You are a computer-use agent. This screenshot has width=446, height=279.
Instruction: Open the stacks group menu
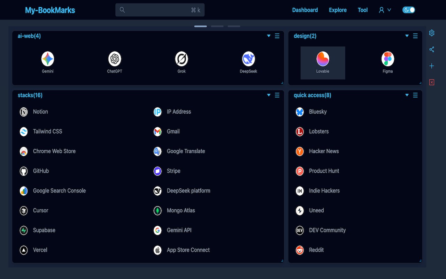click(x=277, y=95)
